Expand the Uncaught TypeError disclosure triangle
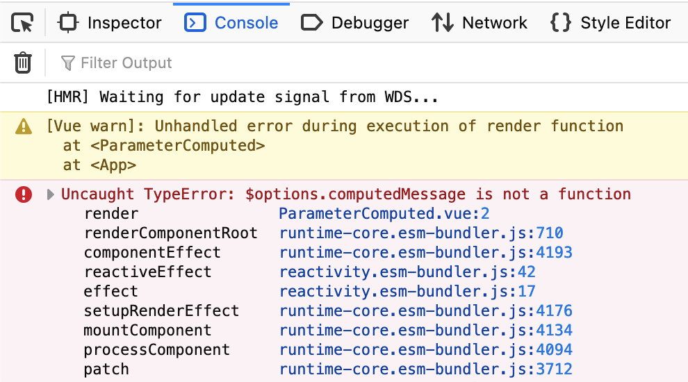The image size is (688, 382). coord(51,194)
